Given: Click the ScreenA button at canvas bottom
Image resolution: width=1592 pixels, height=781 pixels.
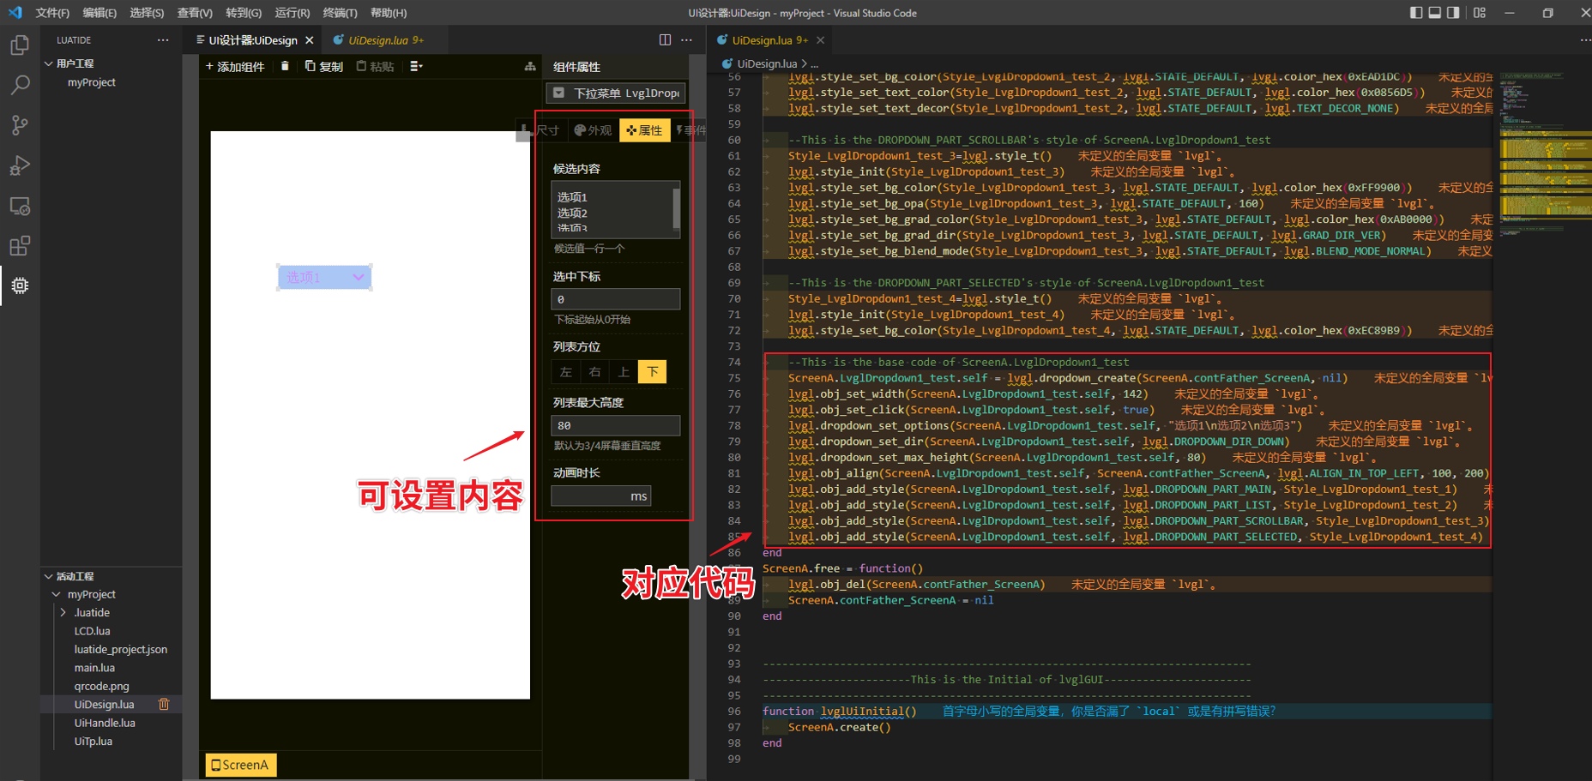Looking at the screenshot, I should (x=240, y=764).
